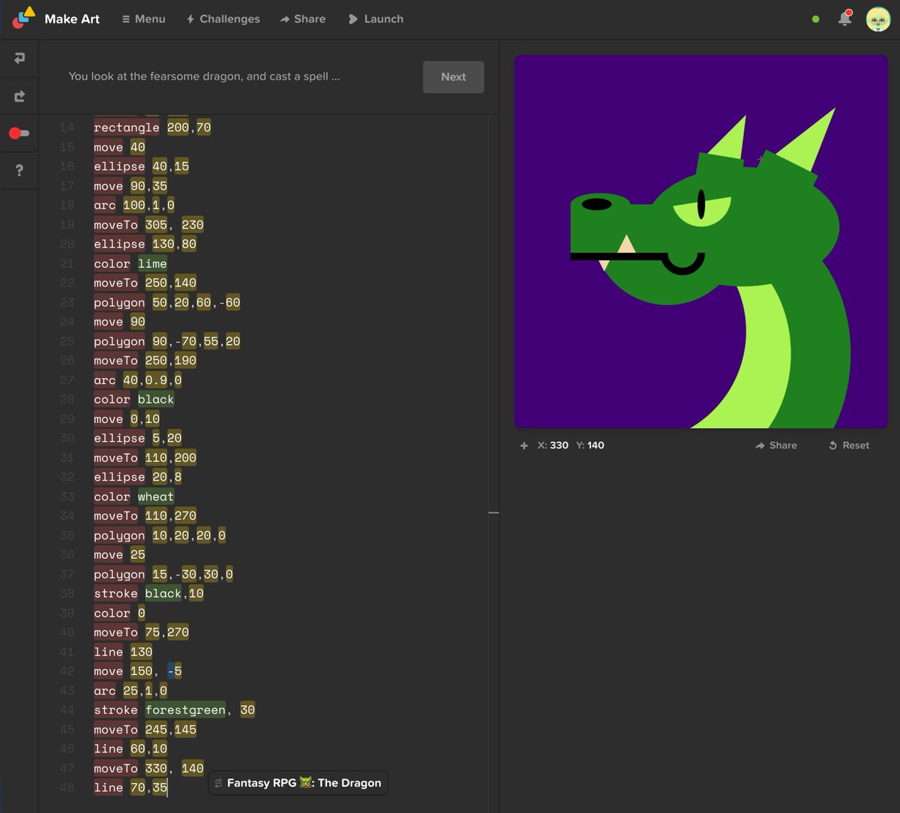This screenshot has width=900, height=813.
Task: Click 'move' keyword on line 15
Action: click(x=109, y=147)
